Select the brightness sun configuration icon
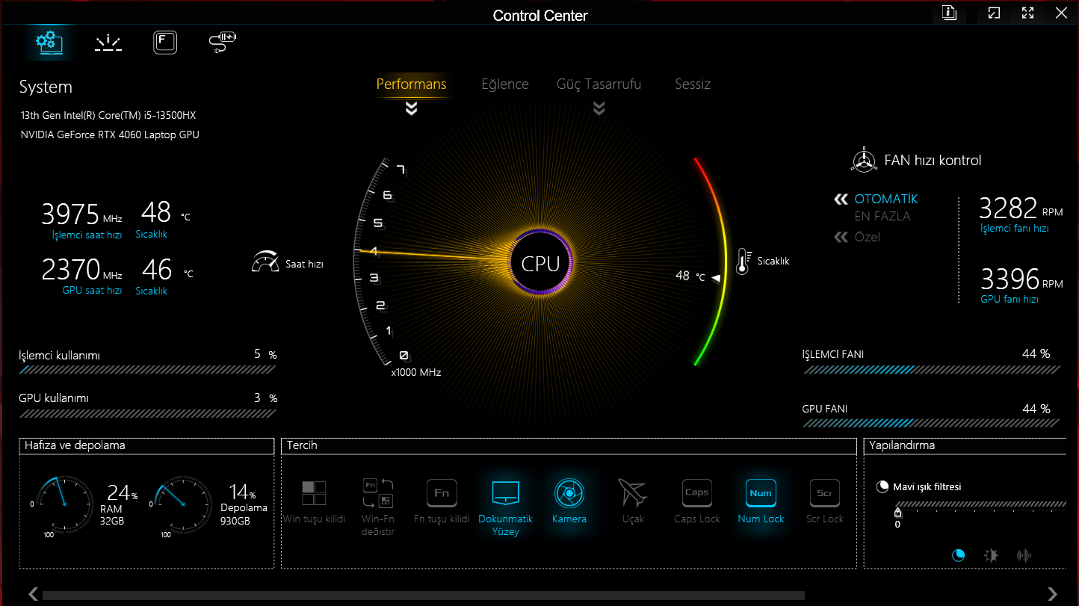The width and height of the screenshot is (1079, 606). (x=992, y=555)
